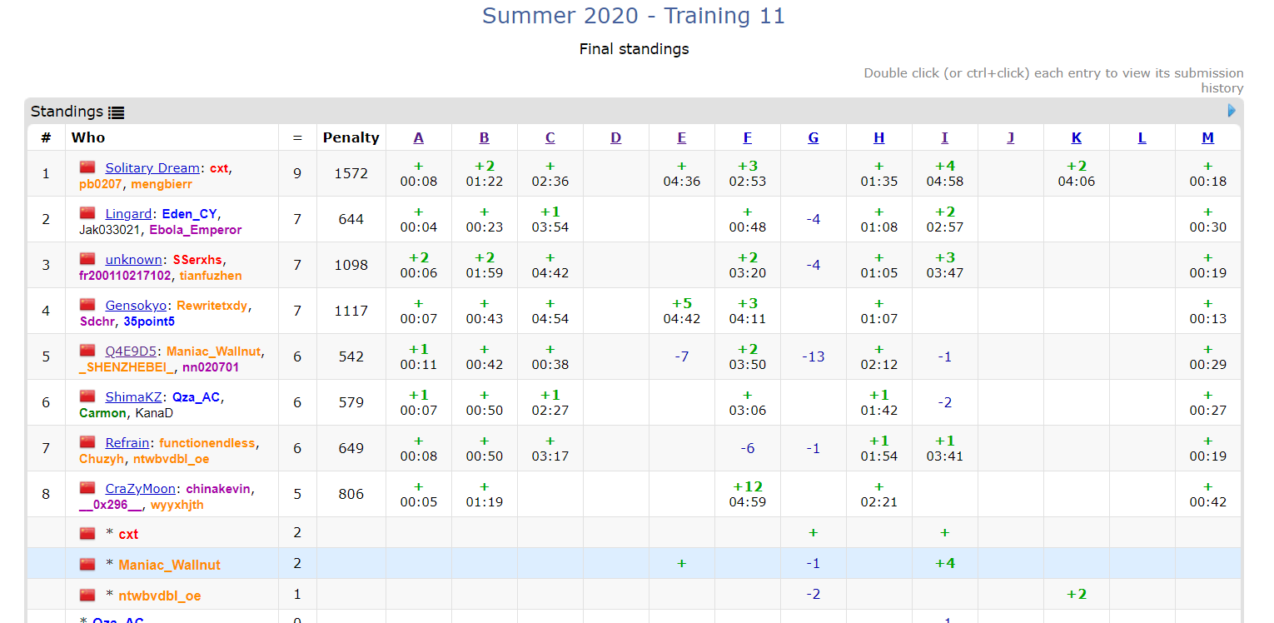This screenshot has height=623, width=1274.
Task: Click the Standings list icon
Action: click(x=117, y=112)
